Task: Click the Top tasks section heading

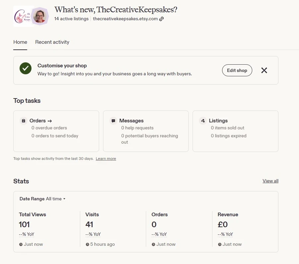Action: (x=27, y=101)
